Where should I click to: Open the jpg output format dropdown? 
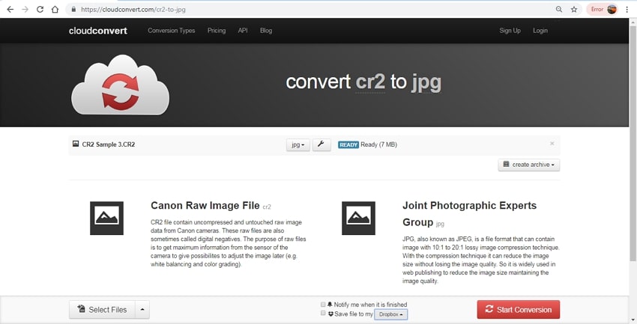[x=298, y=145]
